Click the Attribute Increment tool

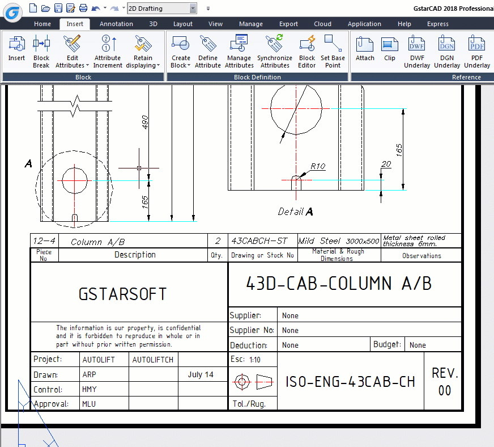click(x=108, y=44)
